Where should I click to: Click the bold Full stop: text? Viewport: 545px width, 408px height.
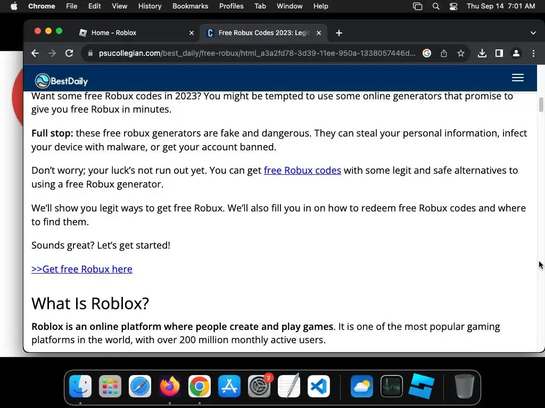52,133
